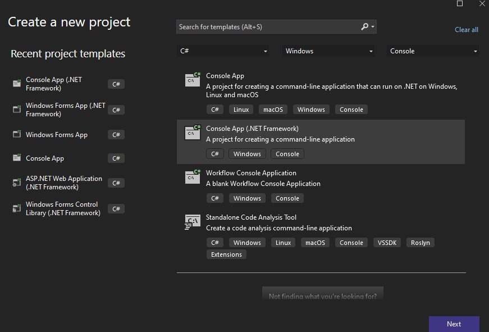Click the search magnifier icon

click(x=364, y=27)
